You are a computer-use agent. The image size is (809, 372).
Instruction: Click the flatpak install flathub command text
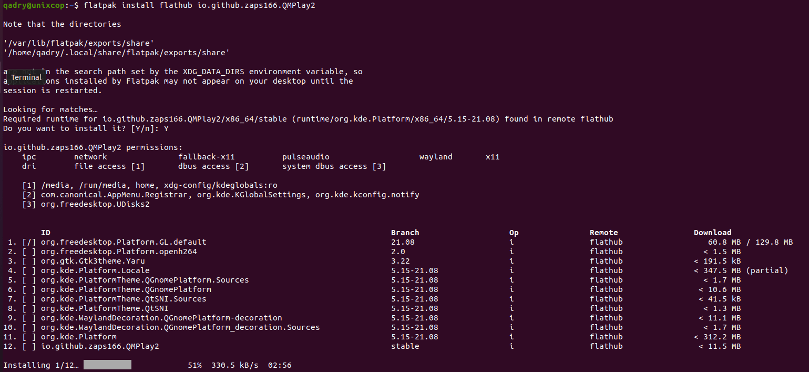coord(199,5)
